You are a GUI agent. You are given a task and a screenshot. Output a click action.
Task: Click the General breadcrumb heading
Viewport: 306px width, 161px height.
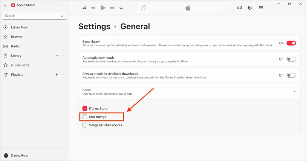(x=135, y=26)
